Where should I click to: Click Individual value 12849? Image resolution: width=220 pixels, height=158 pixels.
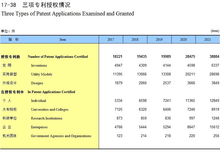point(215,101)
